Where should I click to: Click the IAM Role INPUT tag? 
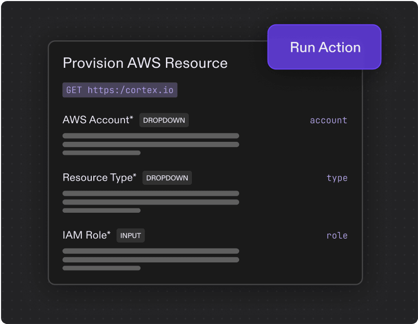click(x=131, y=235)
